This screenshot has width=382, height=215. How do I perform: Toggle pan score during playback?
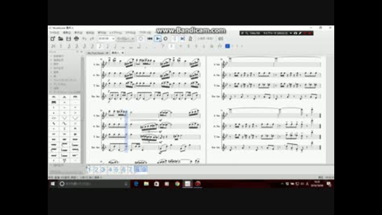coord(183,39)
